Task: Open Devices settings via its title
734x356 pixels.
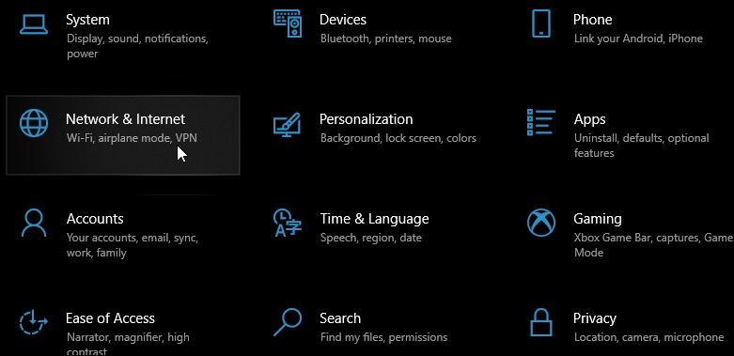Action: click(x=343, y=20)
